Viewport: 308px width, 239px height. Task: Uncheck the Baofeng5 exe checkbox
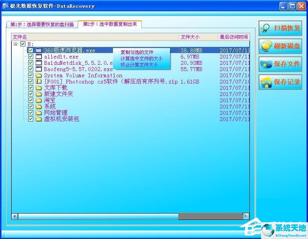tap(30, 69)
